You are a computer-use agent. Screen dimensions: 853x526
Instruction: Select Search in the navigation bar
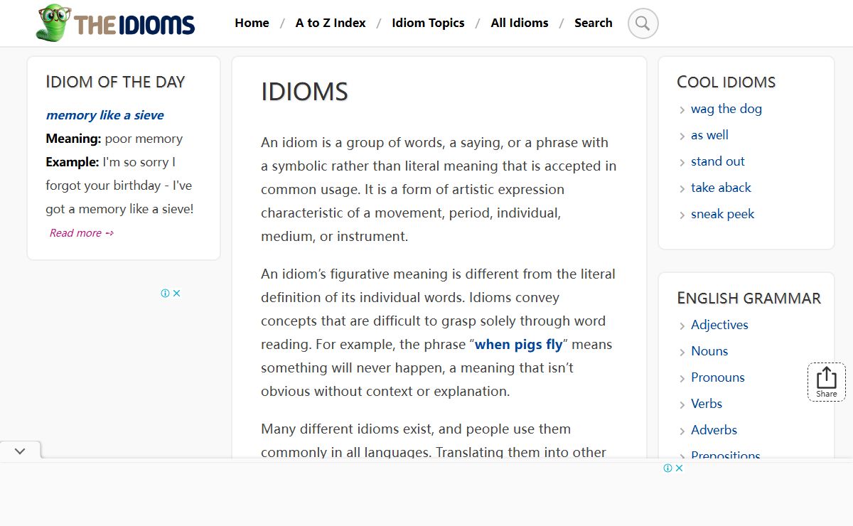(593, 23)
